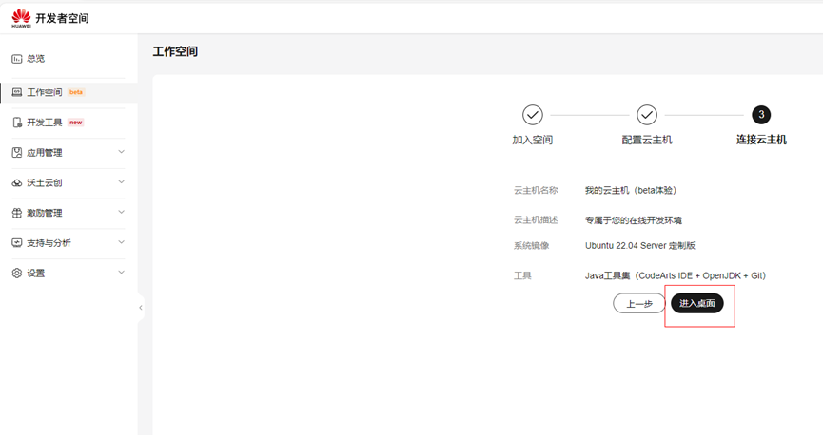The width and height of the screenshot is (823, 435).
Task: Click the 总览 overview sidebar icon
Action: pyautogui.click(x=17, y=59)
